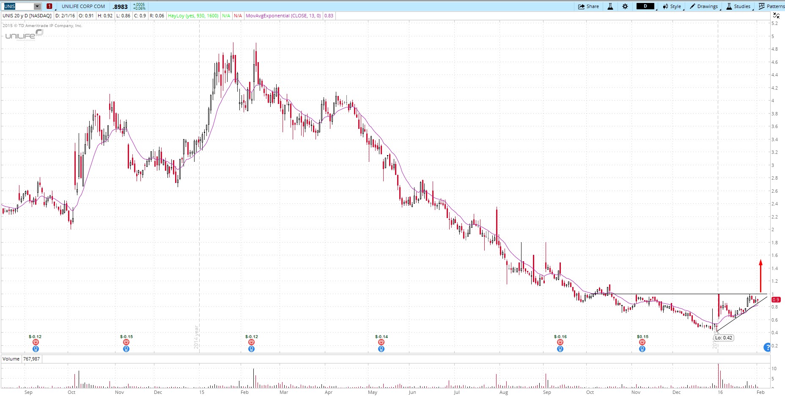Screen dimensions: 785x396
Task: Click the low price 'L: 0.86'
Action: click(x=123, y=16)
